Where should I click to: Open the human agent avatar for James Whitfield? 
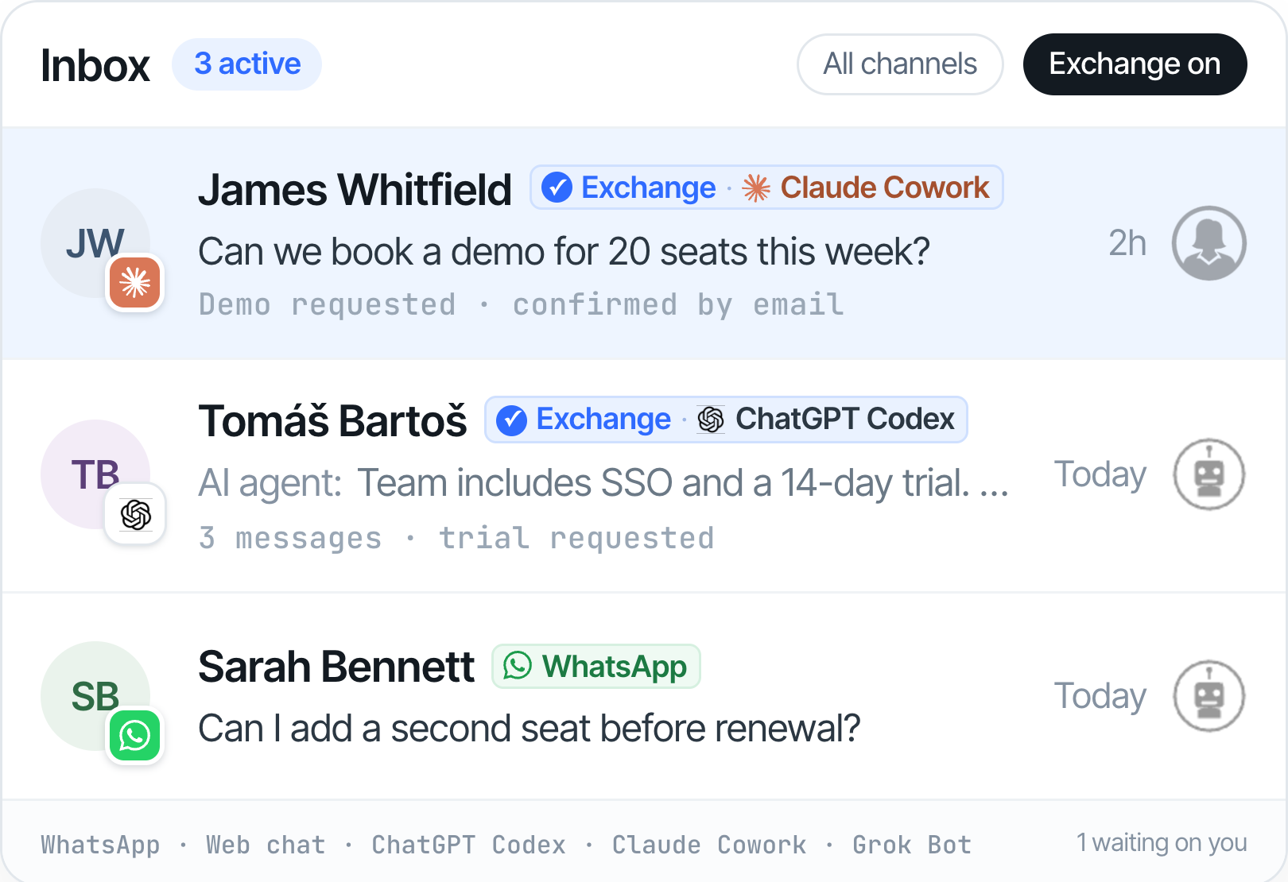point(1208,243)
